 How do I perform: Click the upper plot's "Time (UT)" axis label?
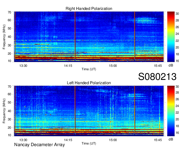coord(89,69)
